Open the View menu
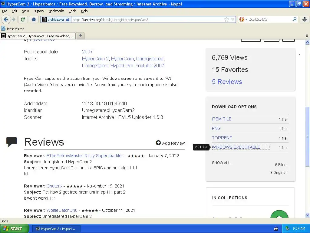 click(25, 11)
